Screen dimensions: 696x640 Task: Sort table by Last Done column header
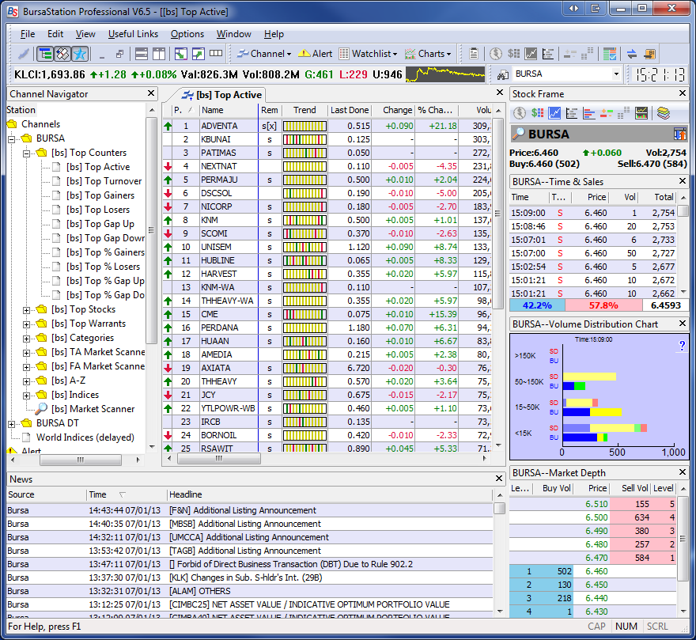(350, 110)
